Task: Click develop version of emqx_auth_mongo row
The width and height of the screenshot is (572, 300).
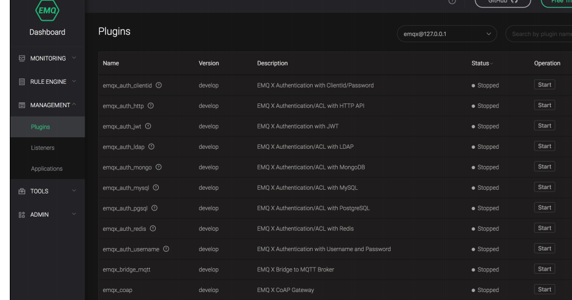Action: pyautogui.click(x=208, y=167)
